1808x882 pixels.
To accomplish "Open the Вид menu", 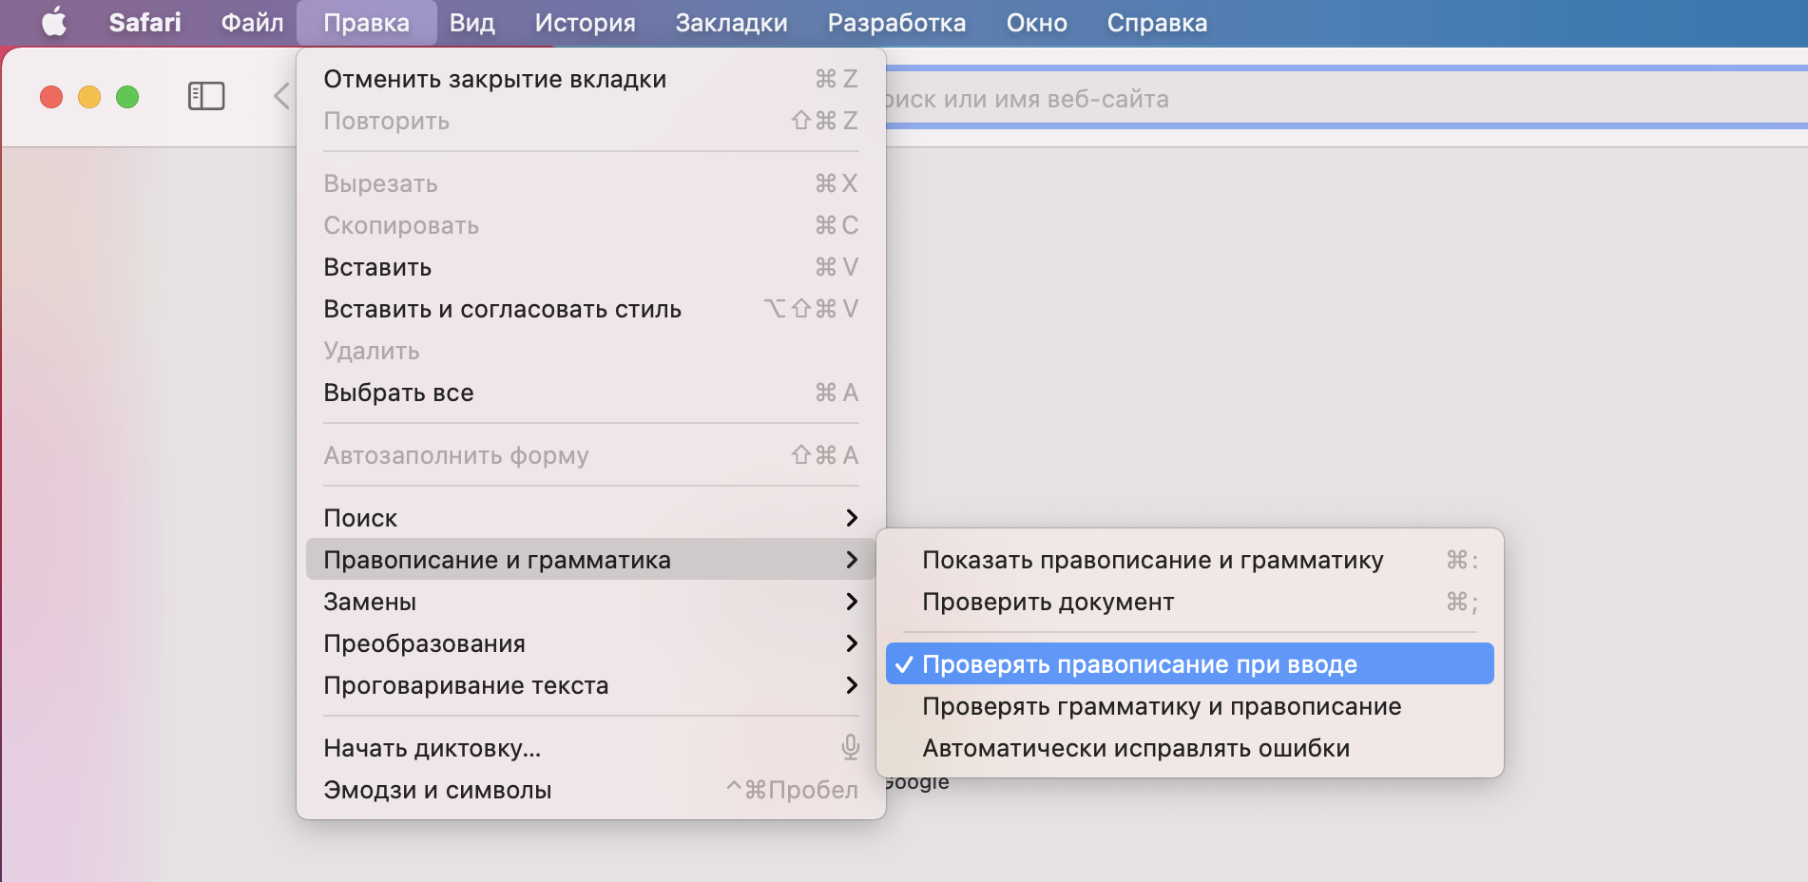I will 471,22.
